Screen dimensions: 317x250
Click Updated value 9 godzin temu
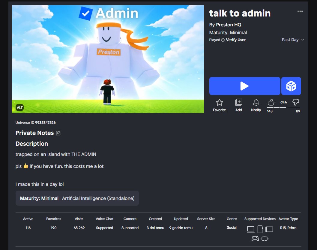pyautogui.click(x=181, y=228)
